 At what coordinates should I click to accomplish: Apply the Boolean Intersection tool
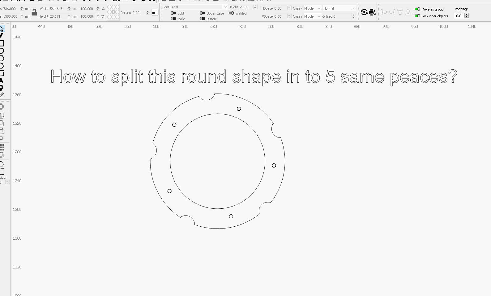[x=2, y=138]
